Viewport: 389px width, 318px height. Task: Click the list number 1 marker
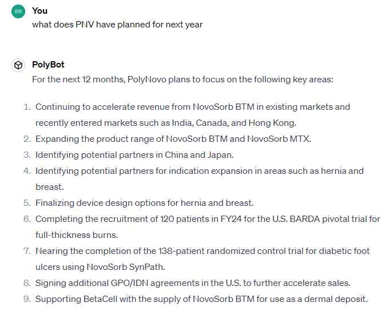click(x=26, y=107)
